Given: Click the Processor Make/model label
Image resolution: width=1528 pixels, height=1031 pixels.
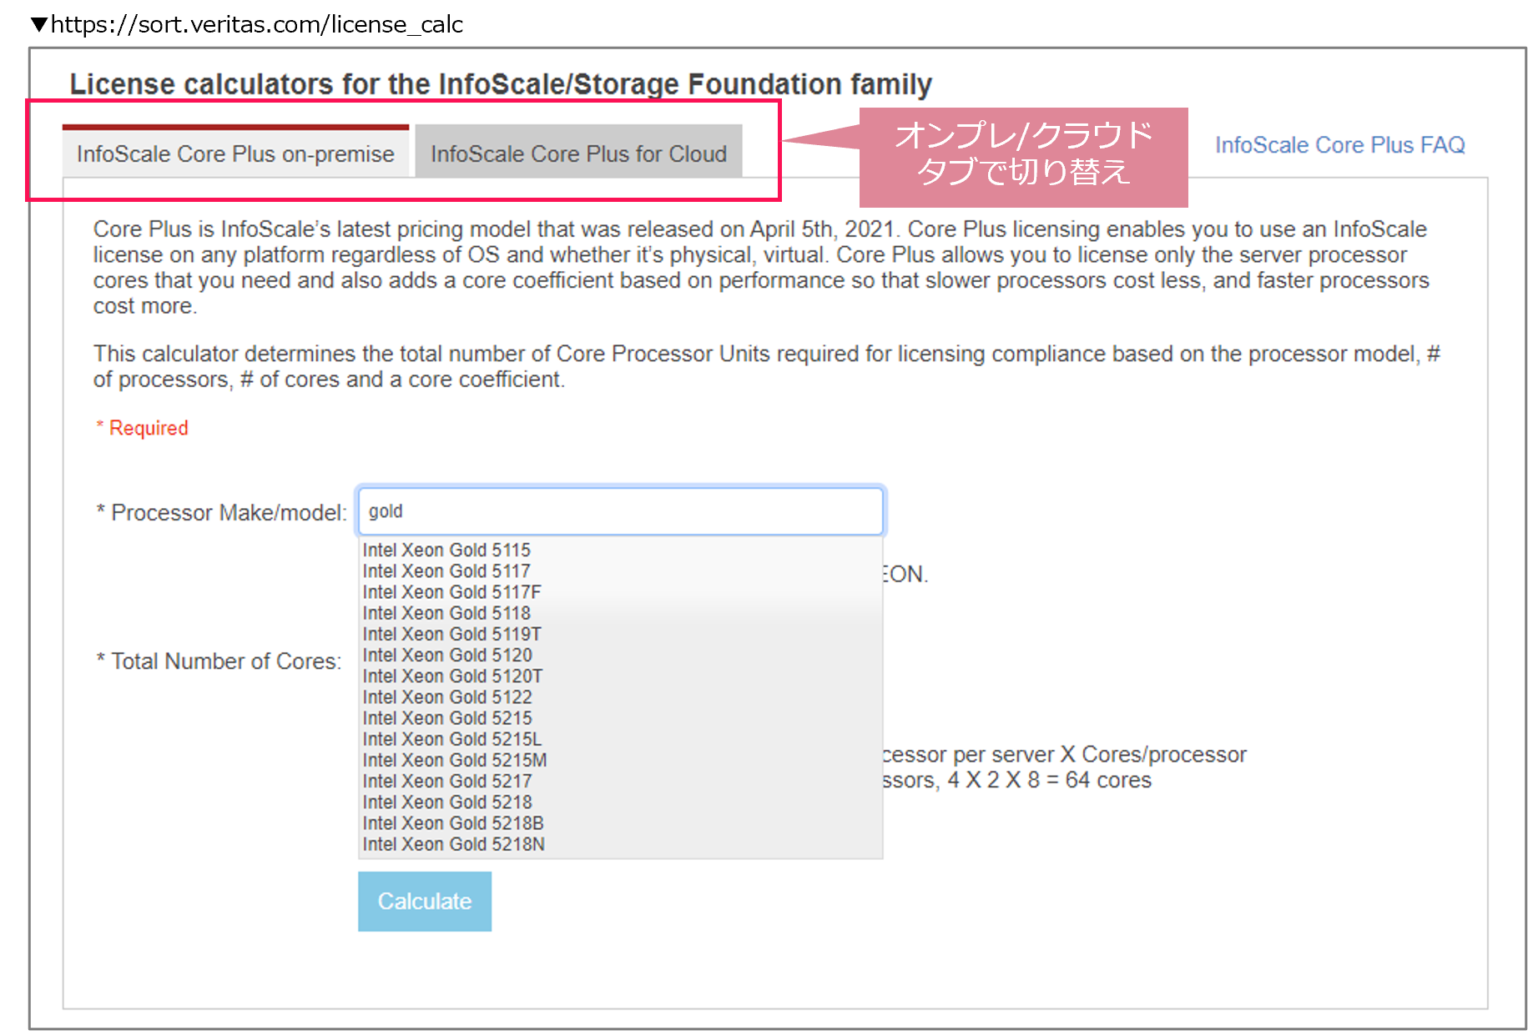Looking at the screenshot, I should (x=221, y=512).
